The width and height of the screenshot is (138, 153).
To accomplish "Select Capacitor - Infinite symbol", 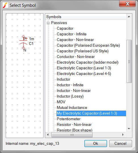I will (x=72, y=34).
